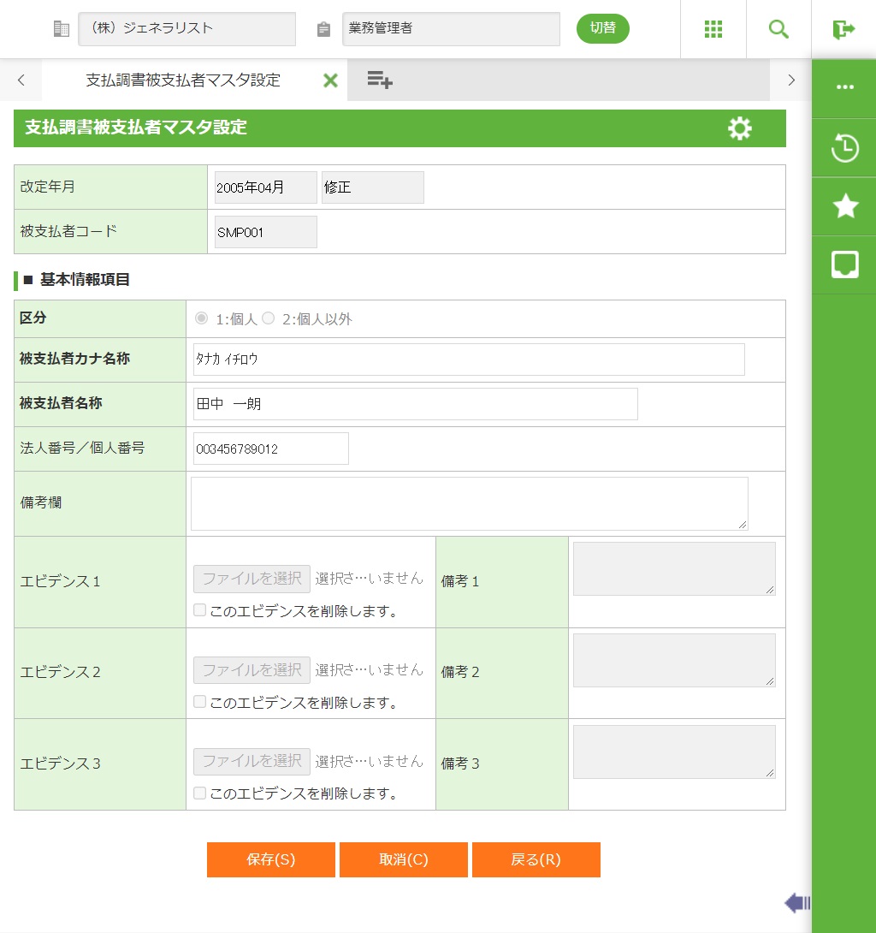Open the settings gear icon

click(740, 128)
